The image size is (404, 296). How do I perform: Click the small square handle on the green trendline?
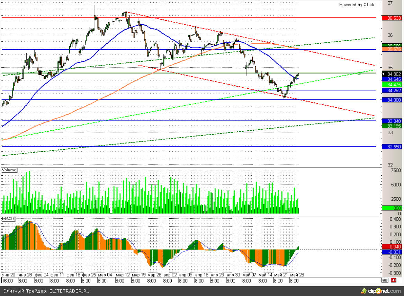359,73
